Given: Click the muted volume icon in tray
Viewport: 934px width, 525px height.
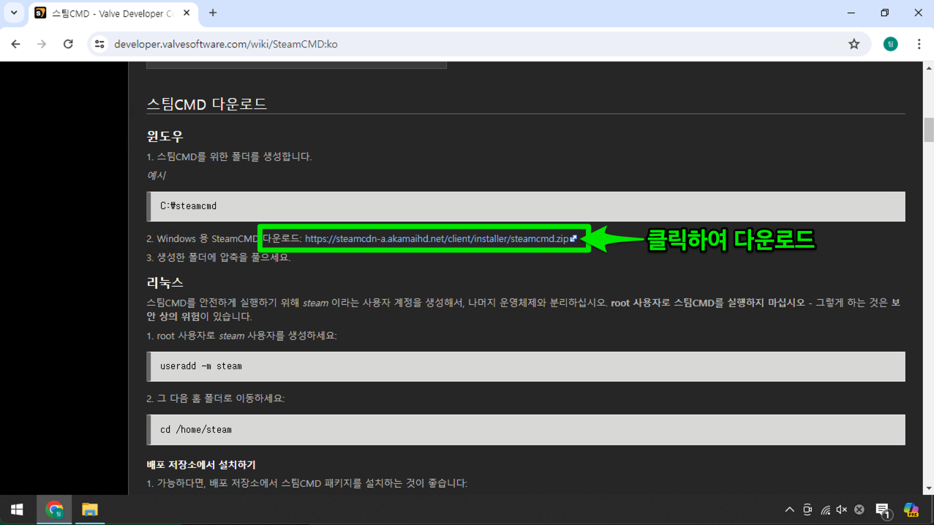Looking at the screenshot, I should click(x=842, y=510).
